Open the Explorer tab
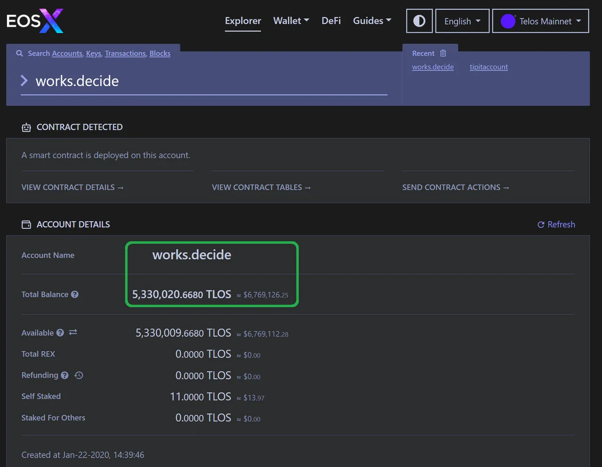602x467 pixels. [x=243, y=21]
